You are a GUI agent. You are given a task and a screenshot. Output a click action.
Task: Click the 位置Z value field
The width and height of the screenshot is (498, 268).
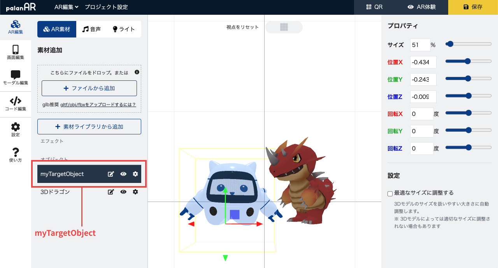coord(423,97)
